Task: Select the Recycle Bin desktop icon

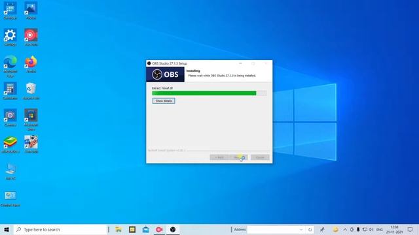Action: tap(31, 91)
